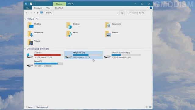Viewport: 195px width, 110px height.
Task: Select the Music folder icon
Action: pyautogui.click(x=69, y=34)
